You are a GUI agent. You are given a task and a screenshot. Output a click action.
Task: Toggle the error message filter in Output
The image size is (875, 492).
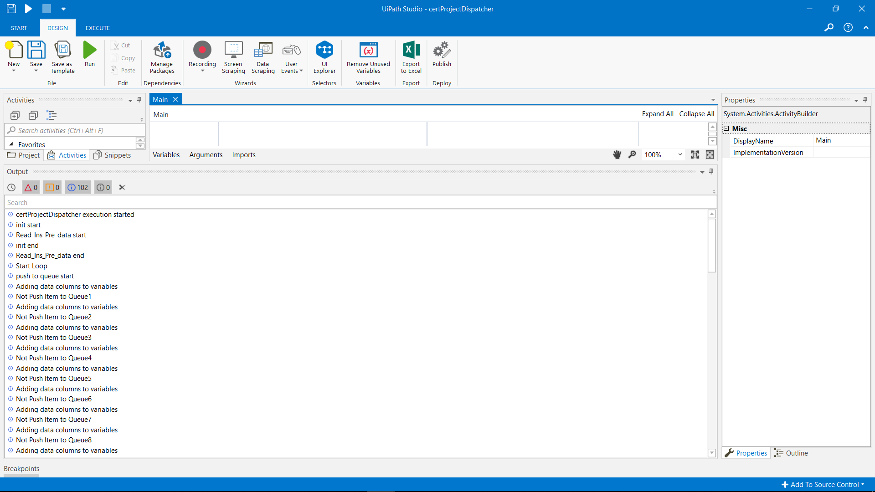(31, 187)
